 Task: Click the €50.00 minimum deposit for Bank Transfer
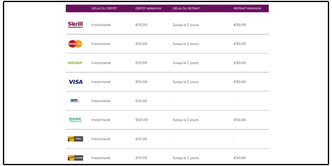tap(142, 120)
